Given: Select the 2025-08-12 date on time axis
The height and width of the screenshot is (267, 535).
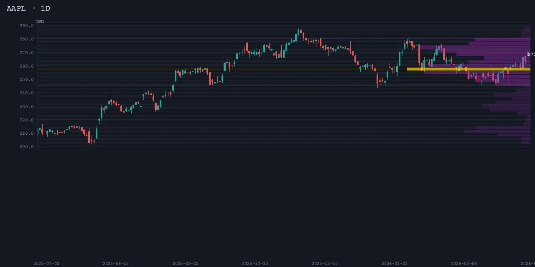Looking at the screenshot, I should click(116, 264).
